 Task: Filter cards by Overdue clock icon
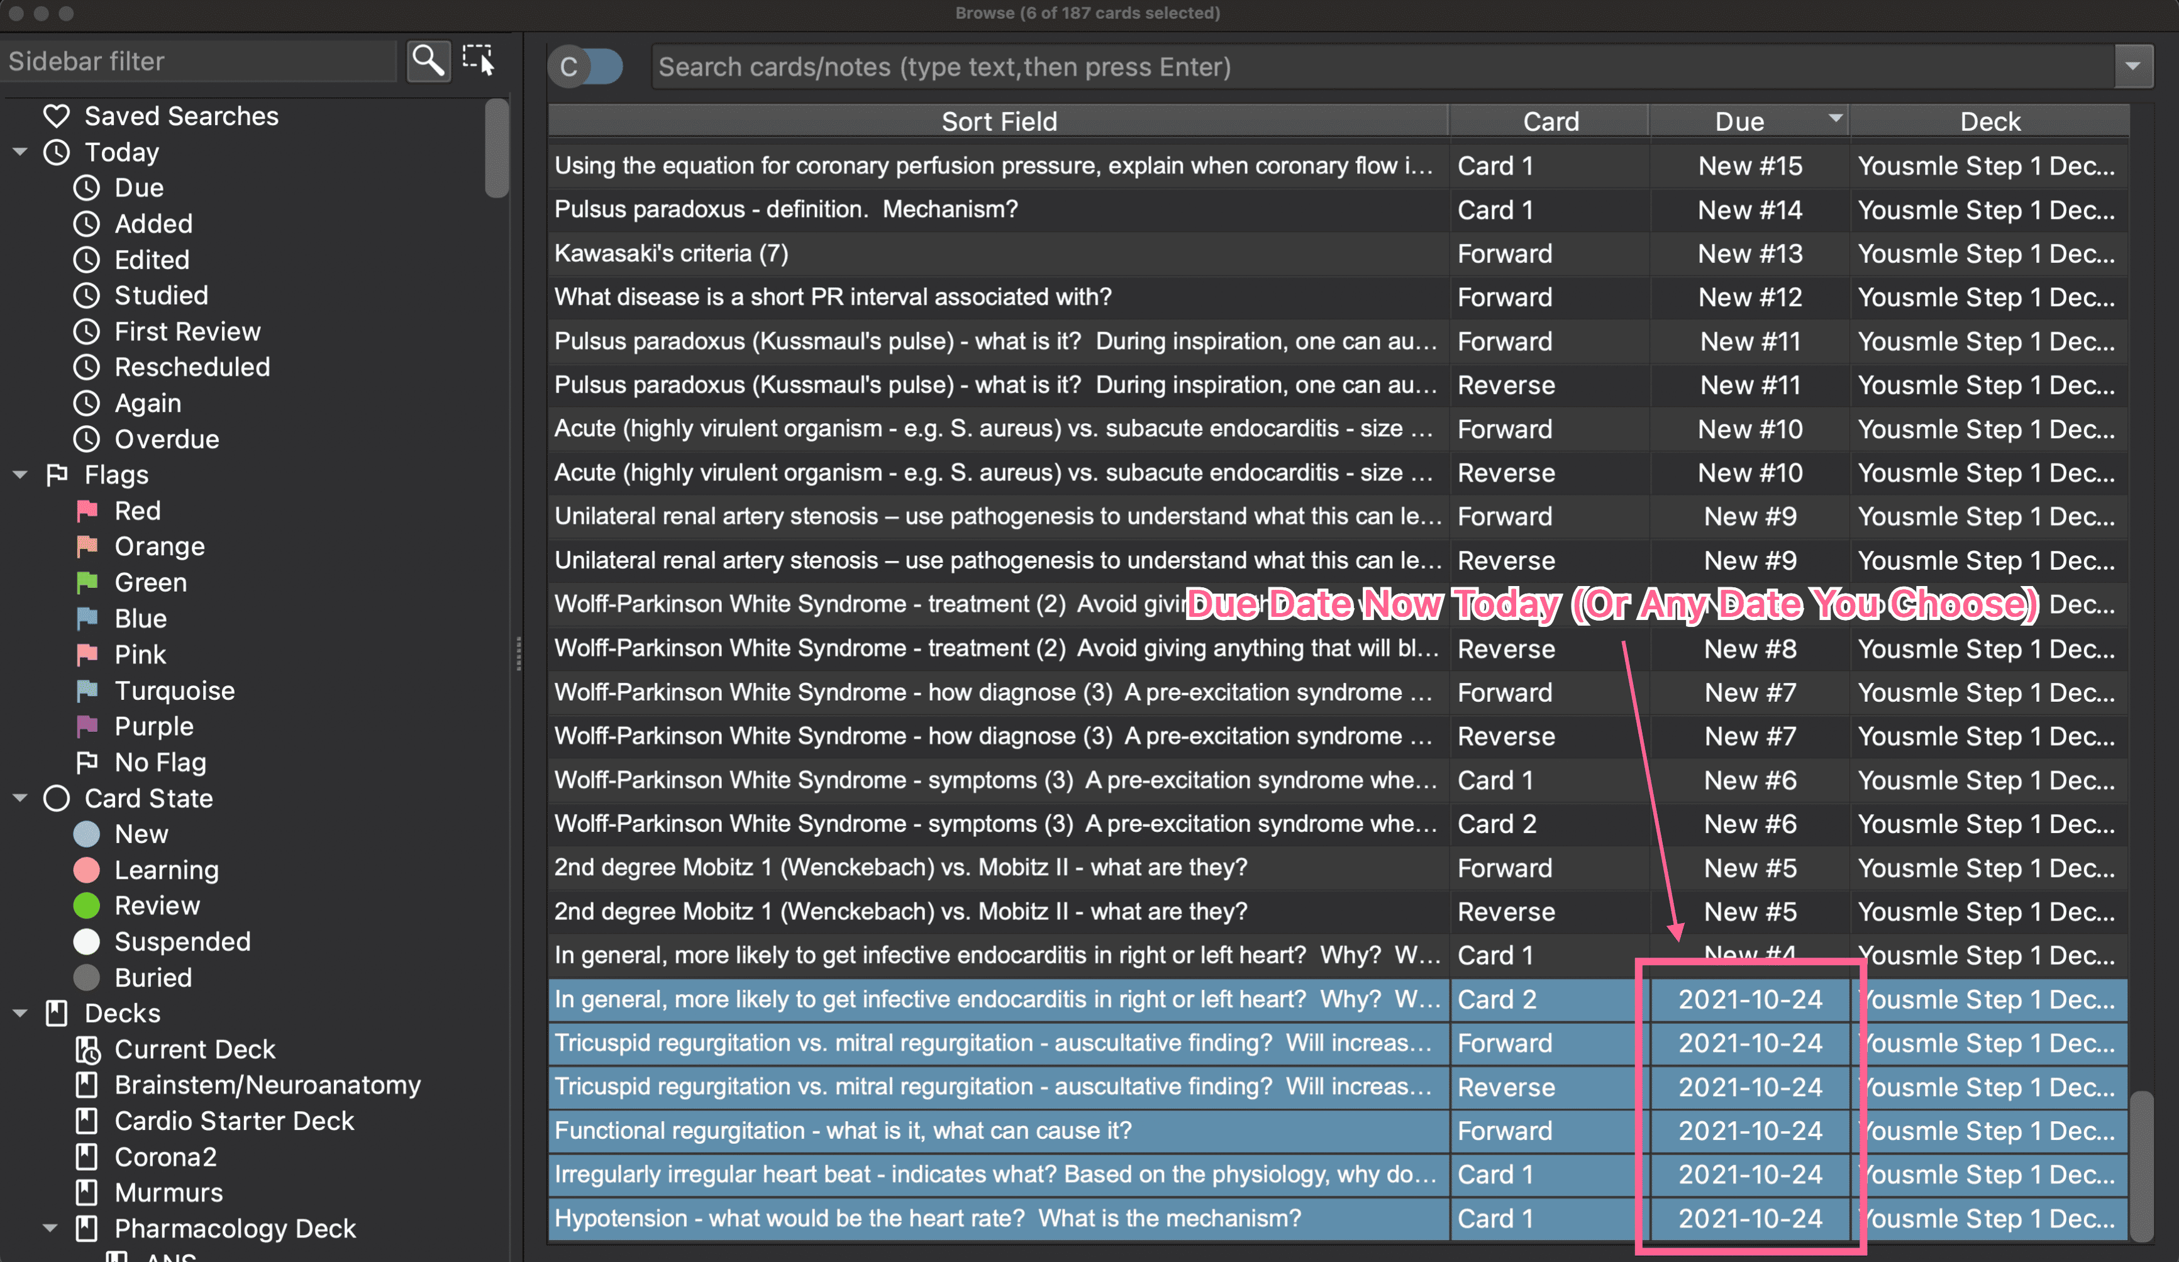(87, 439)
